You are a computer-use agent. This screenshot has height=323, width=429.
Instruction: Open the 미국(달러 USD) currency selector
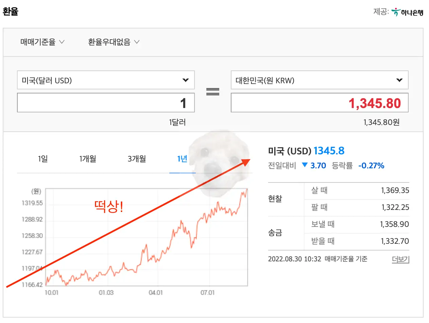tap(106, 80)
